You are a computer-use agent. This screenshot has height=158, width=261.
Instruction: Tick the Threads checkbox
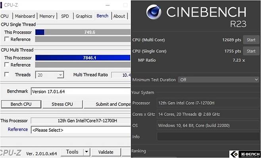(x=7, y=74)
